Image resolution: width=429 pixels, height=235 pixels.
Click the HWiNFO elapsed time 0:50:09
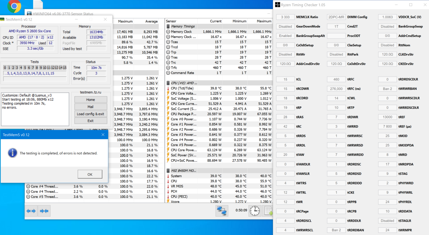241,211
